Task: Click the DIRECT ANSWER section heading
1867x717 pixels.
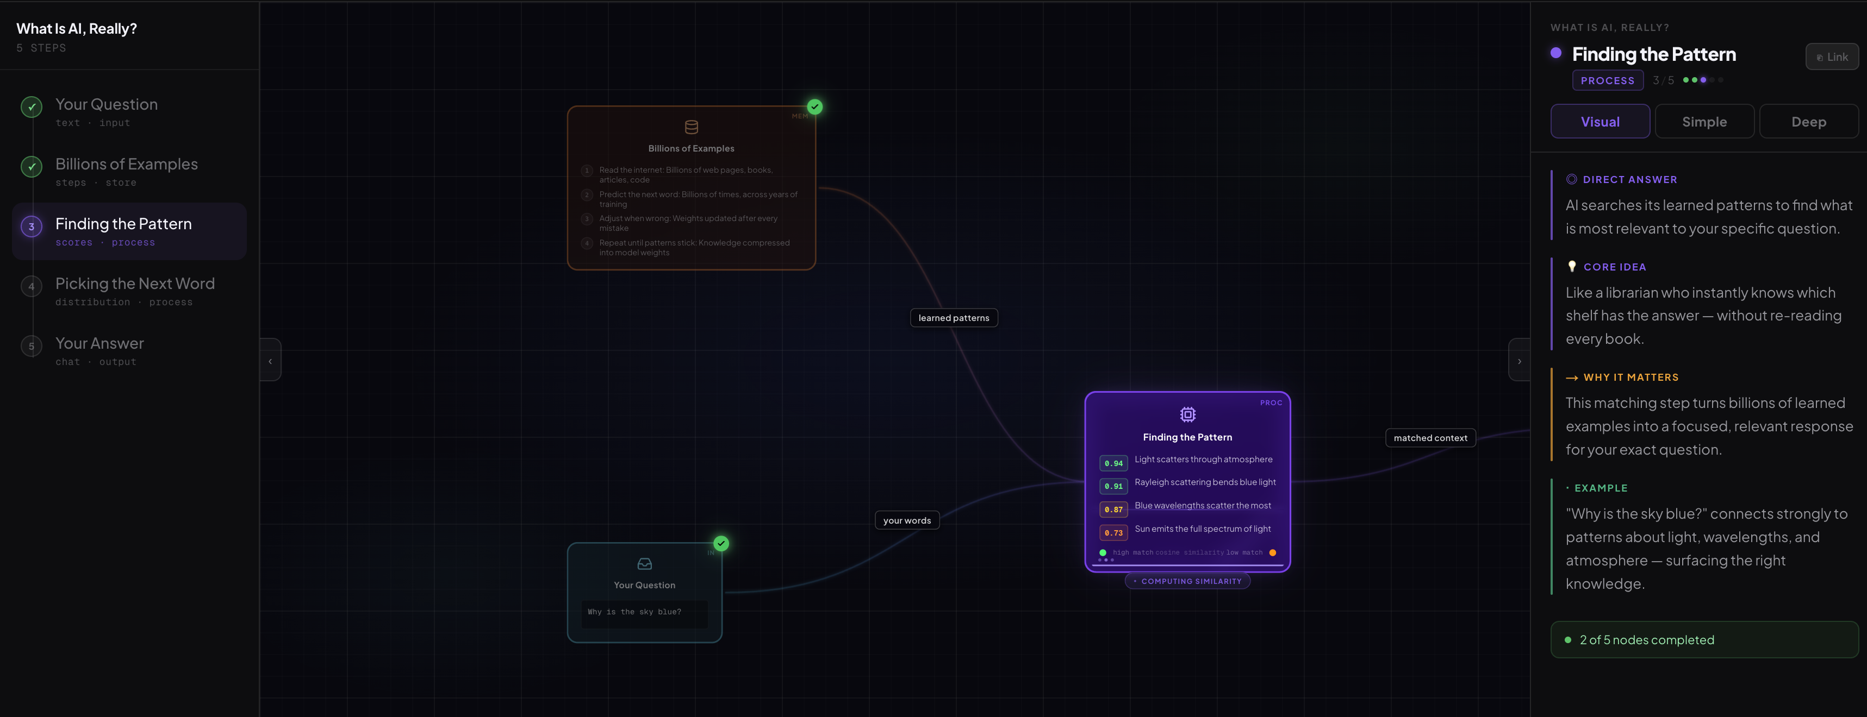Action: pos(1629,180)
